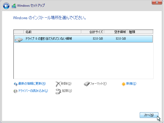Click the extend partition icon beside 拡張
Viewport: 164px width, 123px height.
58,91
